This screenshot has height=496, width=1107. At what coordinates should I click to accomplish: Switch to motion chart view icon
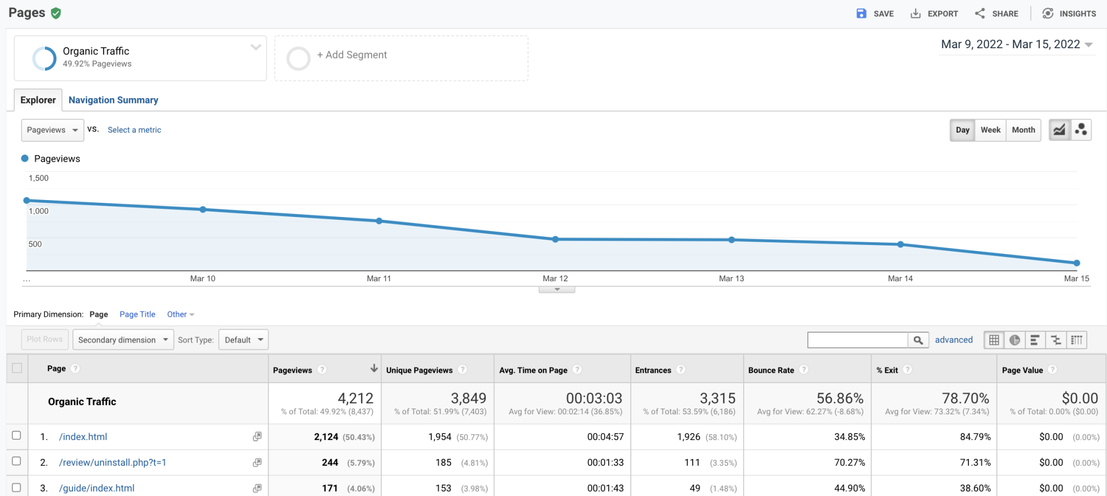click(1081, 130)
